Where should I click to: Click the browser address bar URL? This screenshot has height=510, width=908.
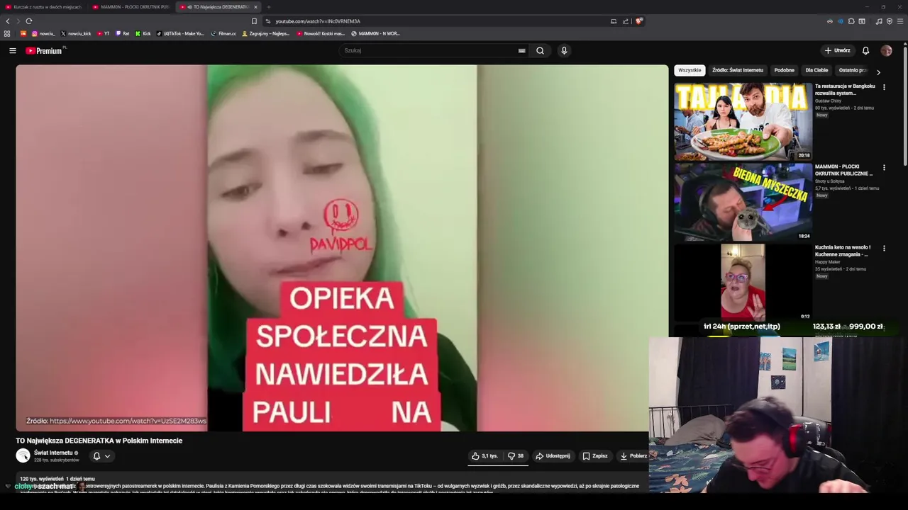pos(318,21)
